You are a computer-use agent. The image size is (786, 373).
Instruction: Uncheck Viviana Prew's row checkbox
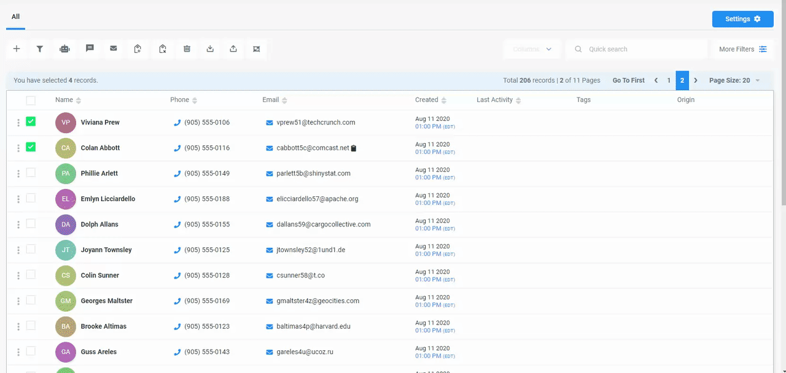31,122
